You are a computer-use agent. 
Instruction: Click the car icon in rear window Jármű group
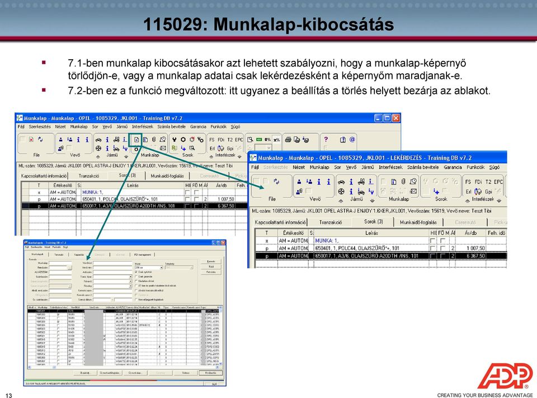pos(98,140)
